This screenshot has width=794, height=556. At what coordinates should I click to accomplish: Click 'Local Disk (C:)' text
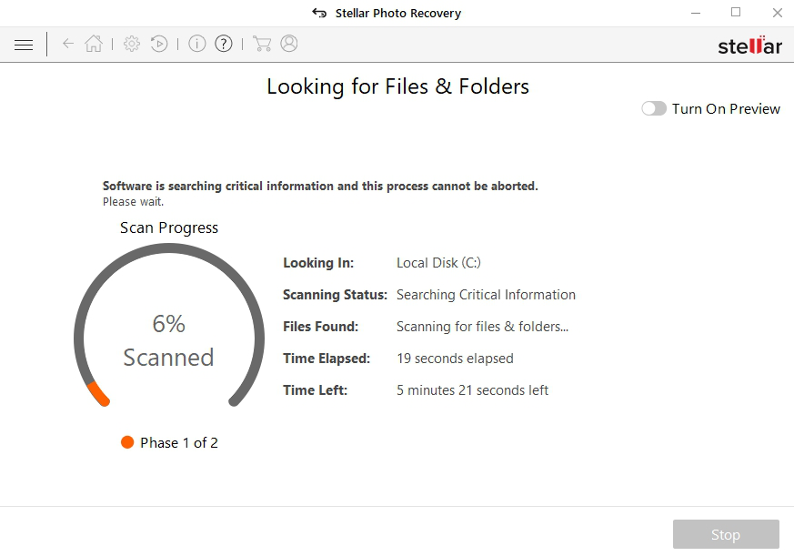tap(438, 263)
